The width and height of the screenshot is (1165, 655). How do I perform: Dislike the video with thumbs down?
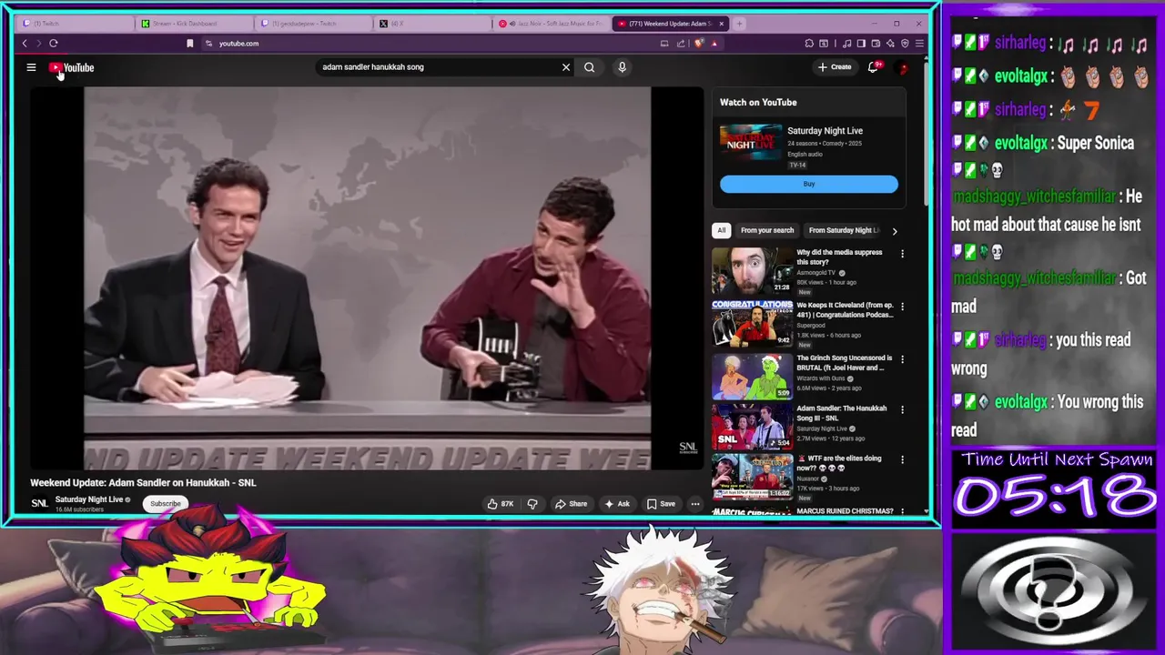532,504
